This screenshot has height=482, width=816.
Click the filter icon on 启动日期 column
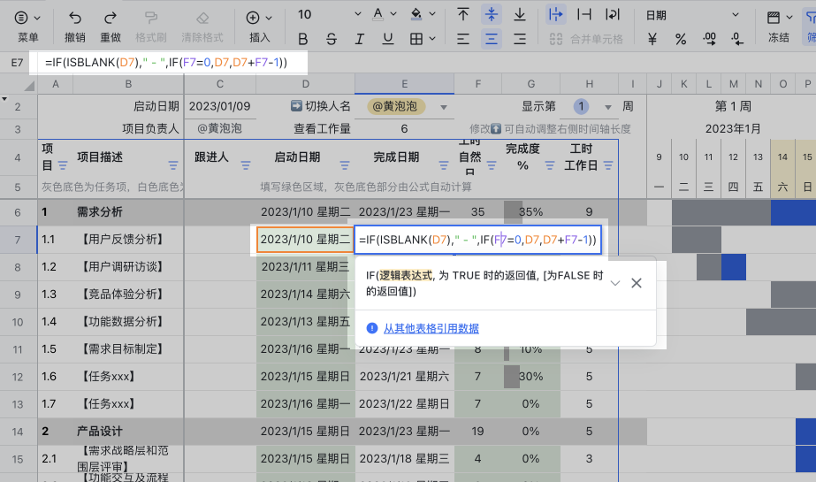point(345,165)
